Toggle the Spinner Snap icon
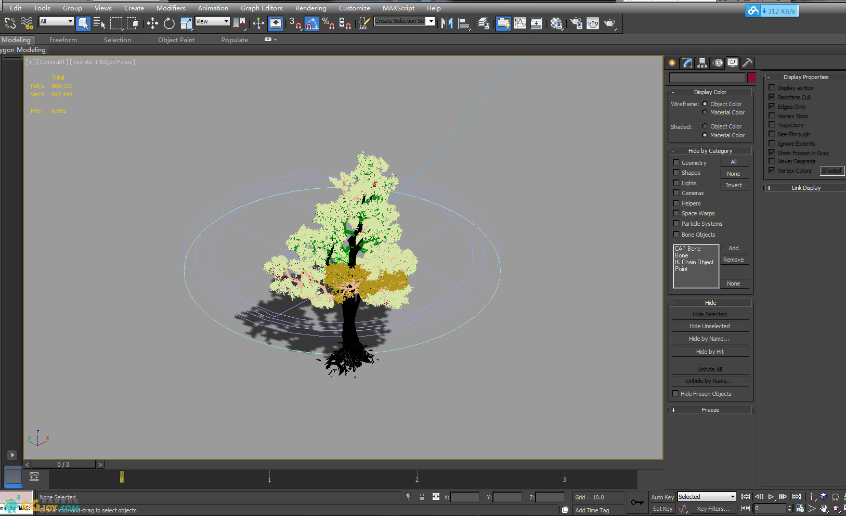 tap(345, 23)
